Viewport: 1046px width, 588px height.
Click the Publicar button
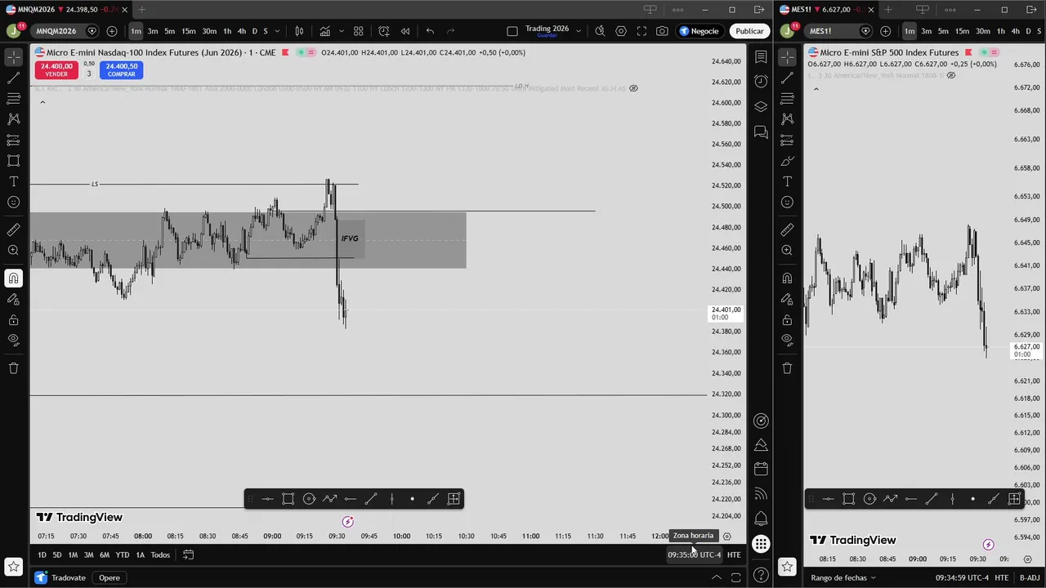749,31
